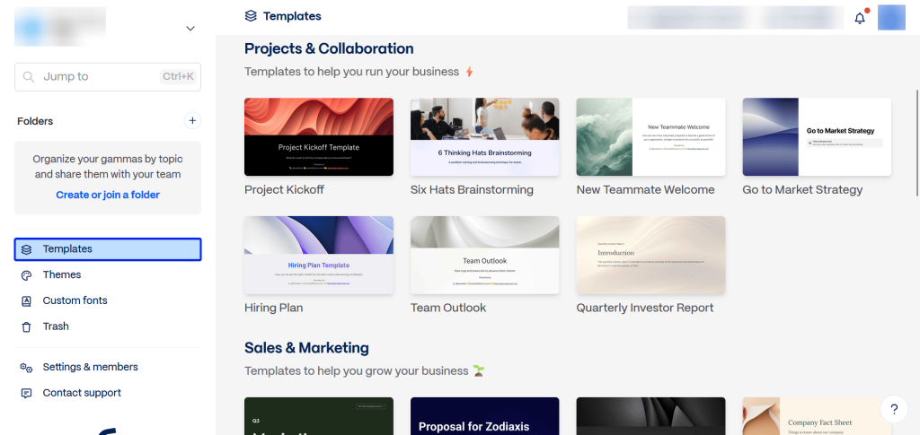Click the Trash bin icon
This screenshot has height=435, width=920.
tap(26, 327)
